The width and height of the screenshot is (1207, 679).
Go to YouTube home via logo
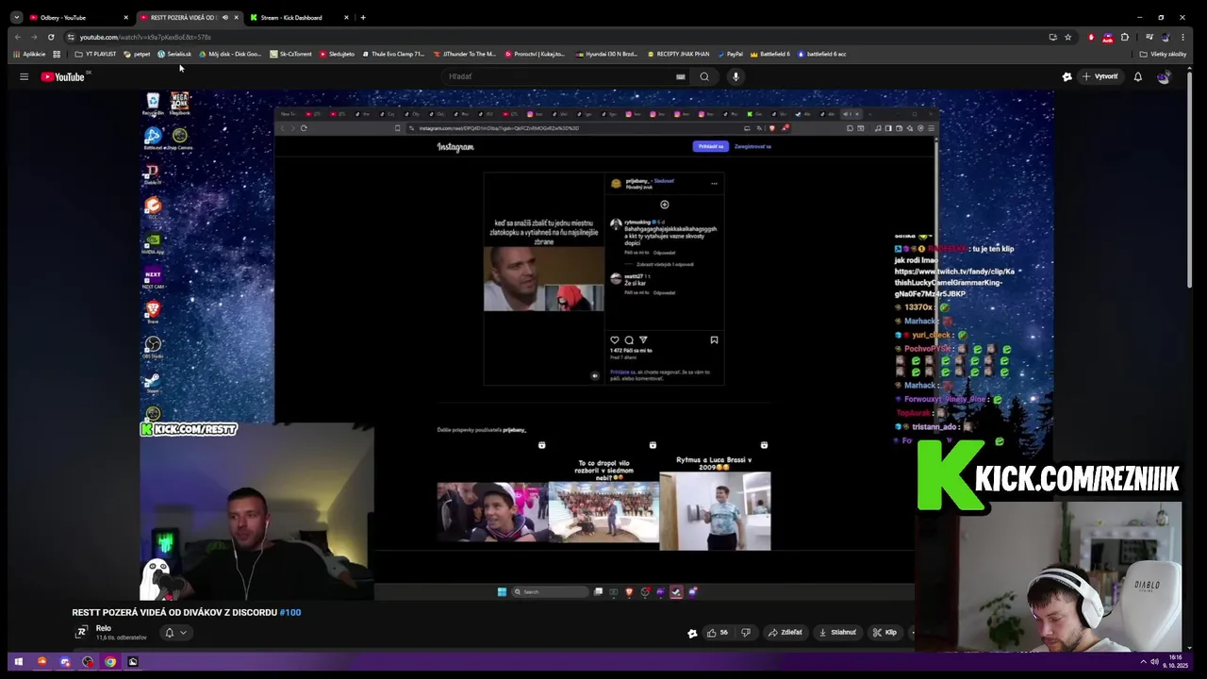coord(63,76)
